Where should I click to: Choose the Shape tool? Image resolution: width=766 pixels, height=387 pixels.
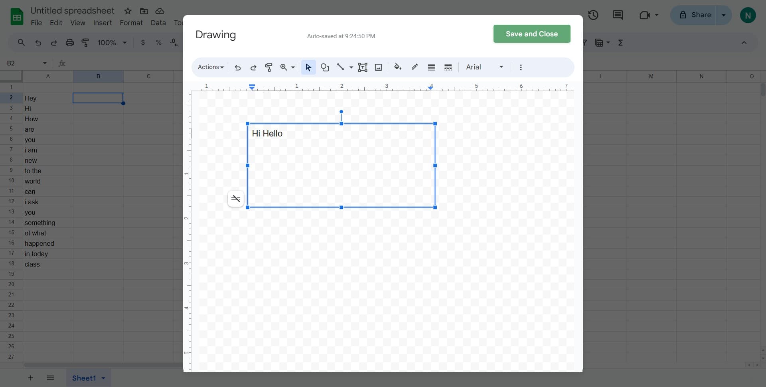coord(325,67)
